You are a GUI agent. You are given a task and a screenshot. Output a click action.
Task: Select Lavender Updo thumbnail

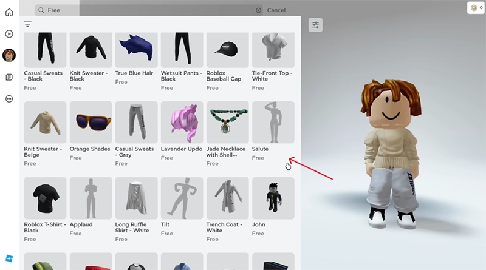click(x=182, y=123)
